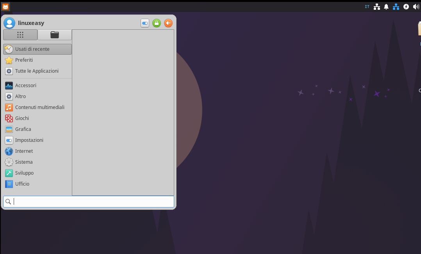Click the linuxeasy username label

tap(31, 23)
